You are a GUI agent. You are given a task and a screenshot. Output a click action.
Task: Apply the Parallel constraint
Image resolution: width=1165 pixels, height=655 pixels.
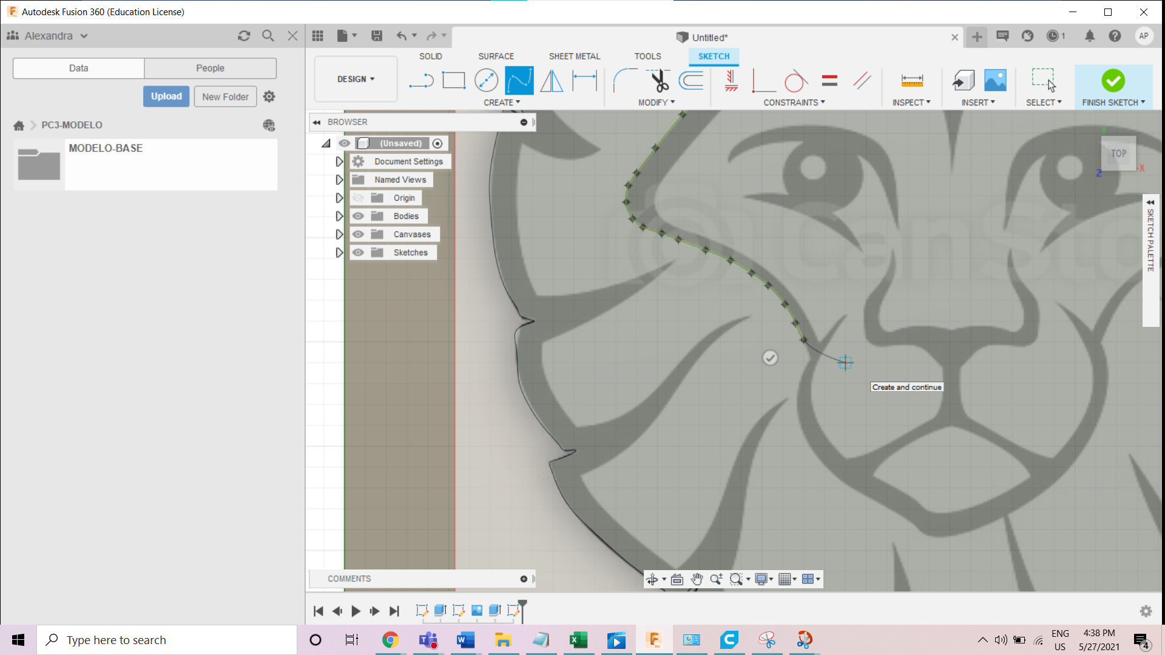(x=862, y=80)
